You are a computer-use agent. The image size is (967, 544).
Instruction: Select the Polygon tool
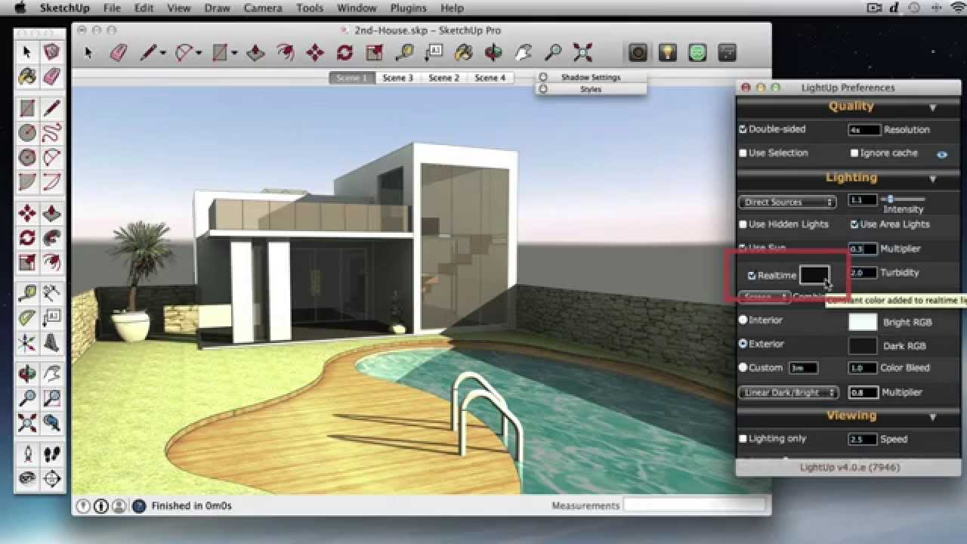pyautogui.click(x=27, y=158)
